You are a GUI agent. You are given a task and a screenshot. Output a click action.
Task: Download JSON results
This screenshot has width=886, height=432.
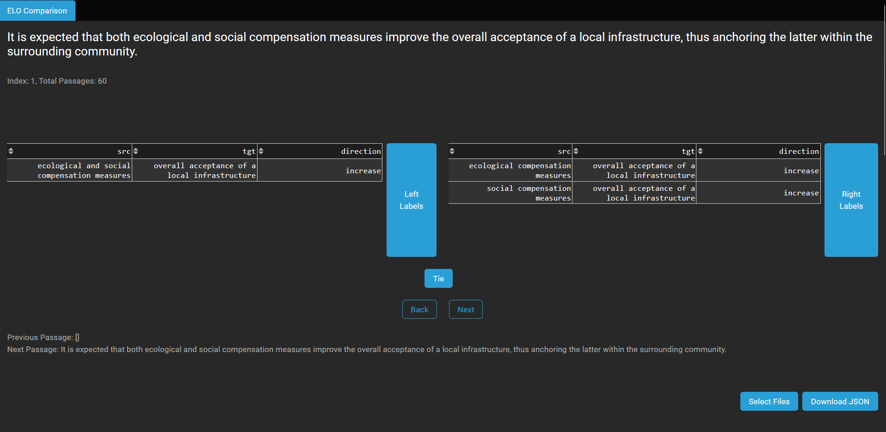coord(840,402)
